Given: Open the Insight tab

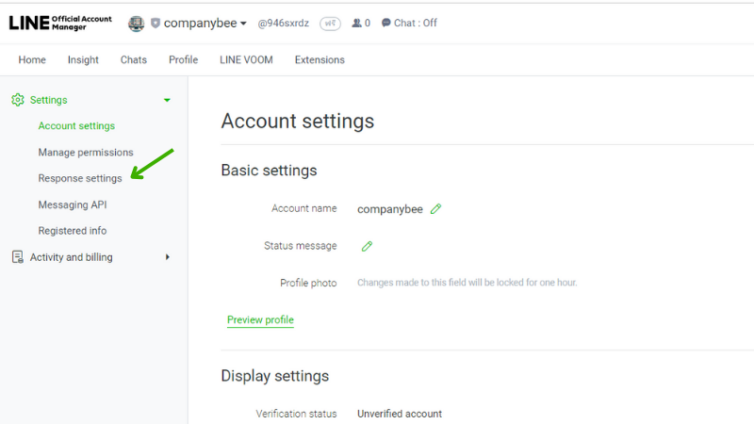Looking at the screenshot, I should (83, 60).
